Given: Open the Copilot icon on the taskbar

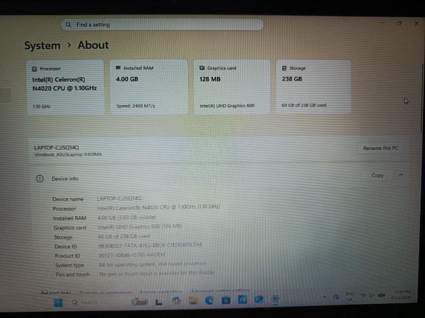Looking at the screenshot, I should pos(177,301).
